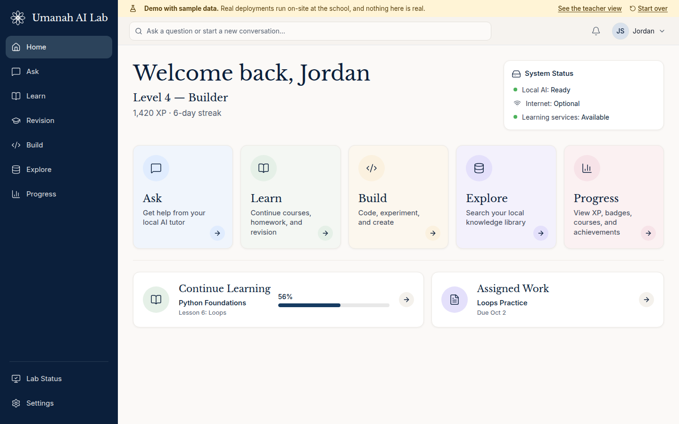Open Settings in the sidebar

pos(59,403)
